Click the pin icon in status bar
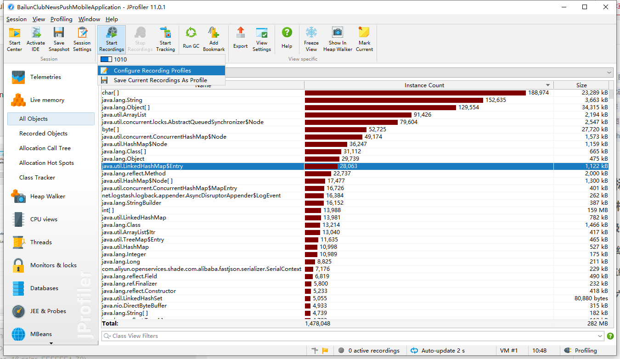 (315, 351)
